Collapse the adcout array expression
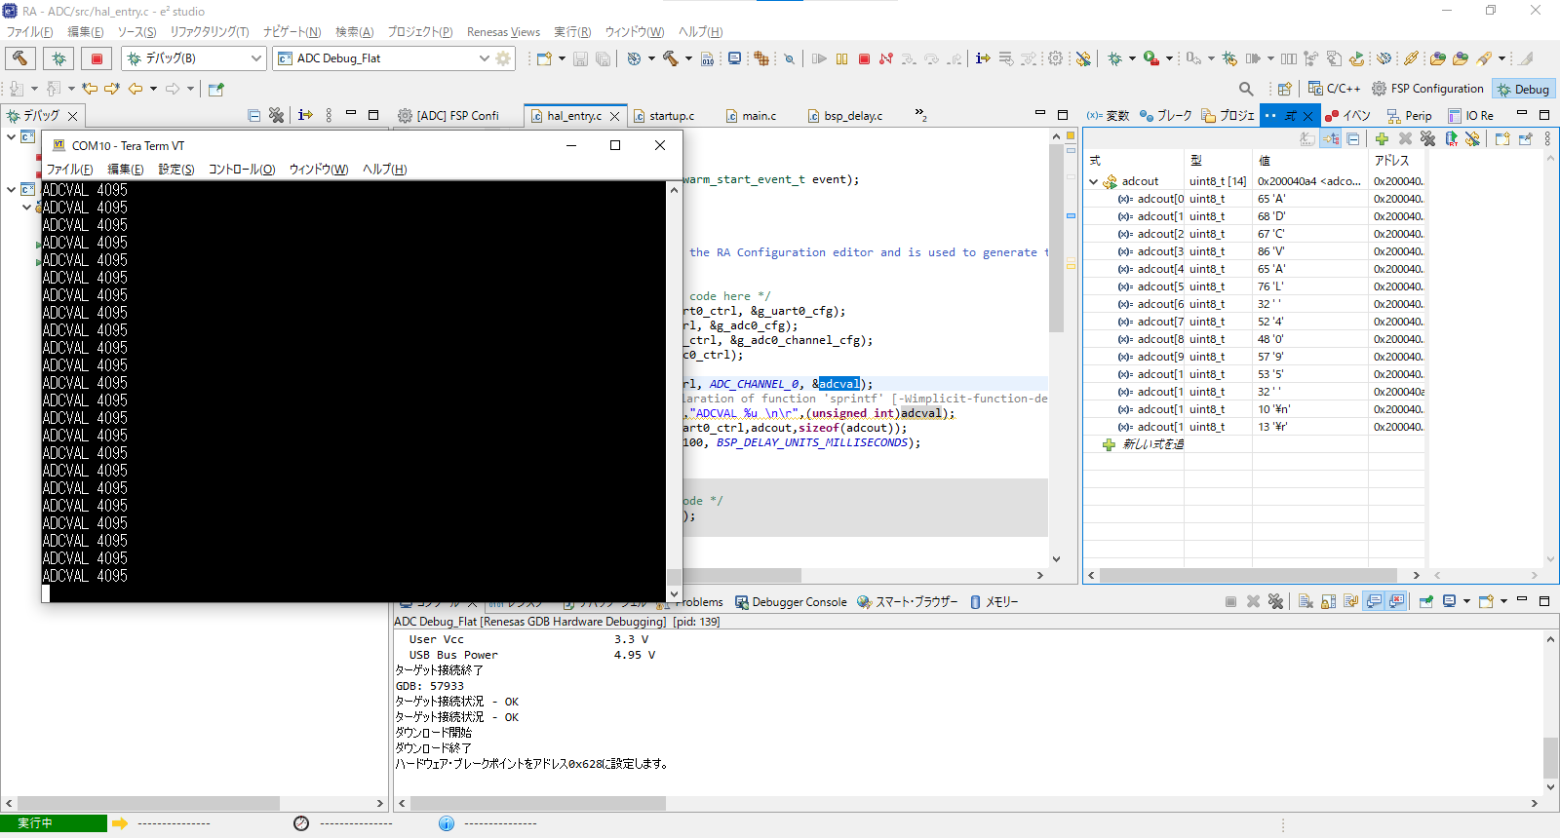Image resolution: width=1560 pixels, height=838 pixels. (1094, 181)
